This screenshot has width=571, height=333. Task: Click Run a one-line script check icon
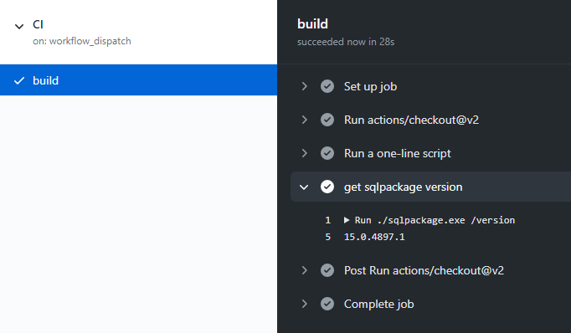point(327,153)
